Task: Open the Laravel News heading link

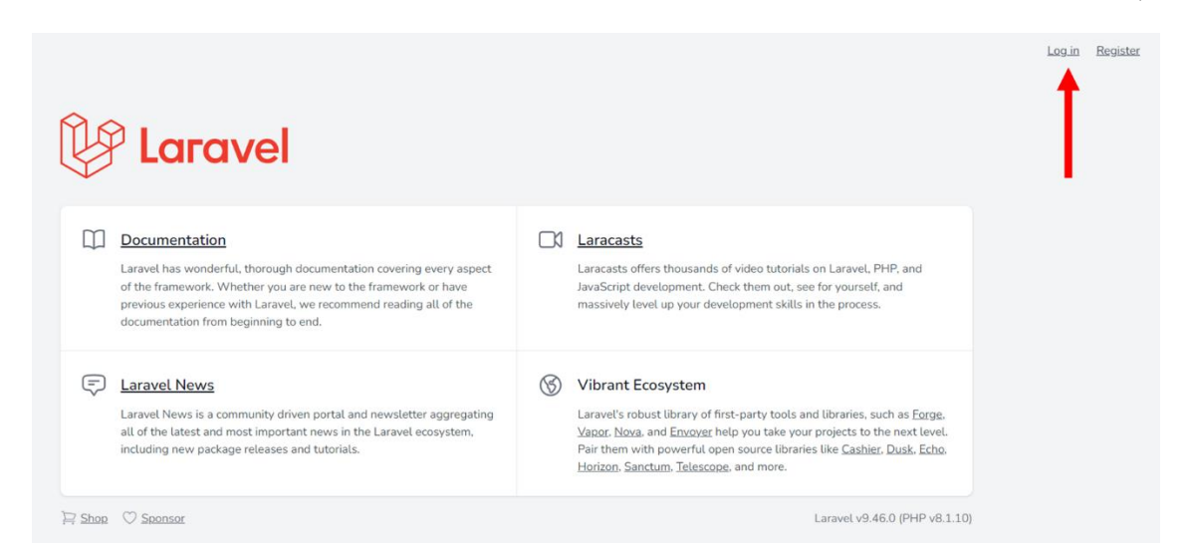Action: pyautogui.click(x=167, y=385)
